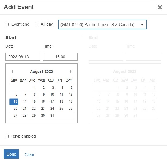
Task: Enable the Rsvp enabled checkbox
Action: coord(7,136)
